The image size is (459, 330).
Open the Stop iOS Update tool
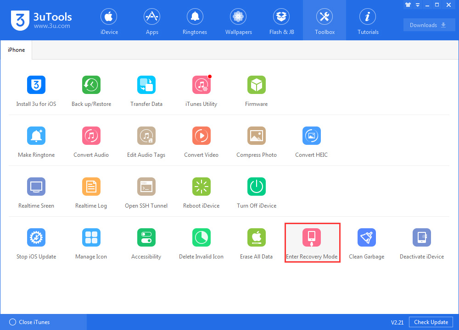coord(36,243)
